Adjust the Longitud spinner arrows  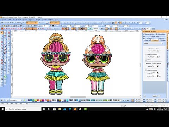click(x=158, y=73)
